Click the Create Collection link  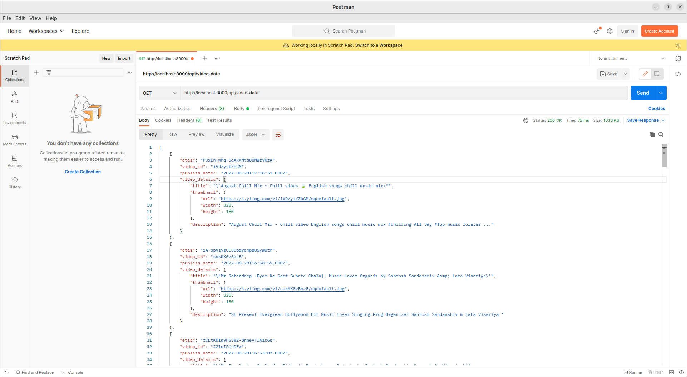click(83, 172)
